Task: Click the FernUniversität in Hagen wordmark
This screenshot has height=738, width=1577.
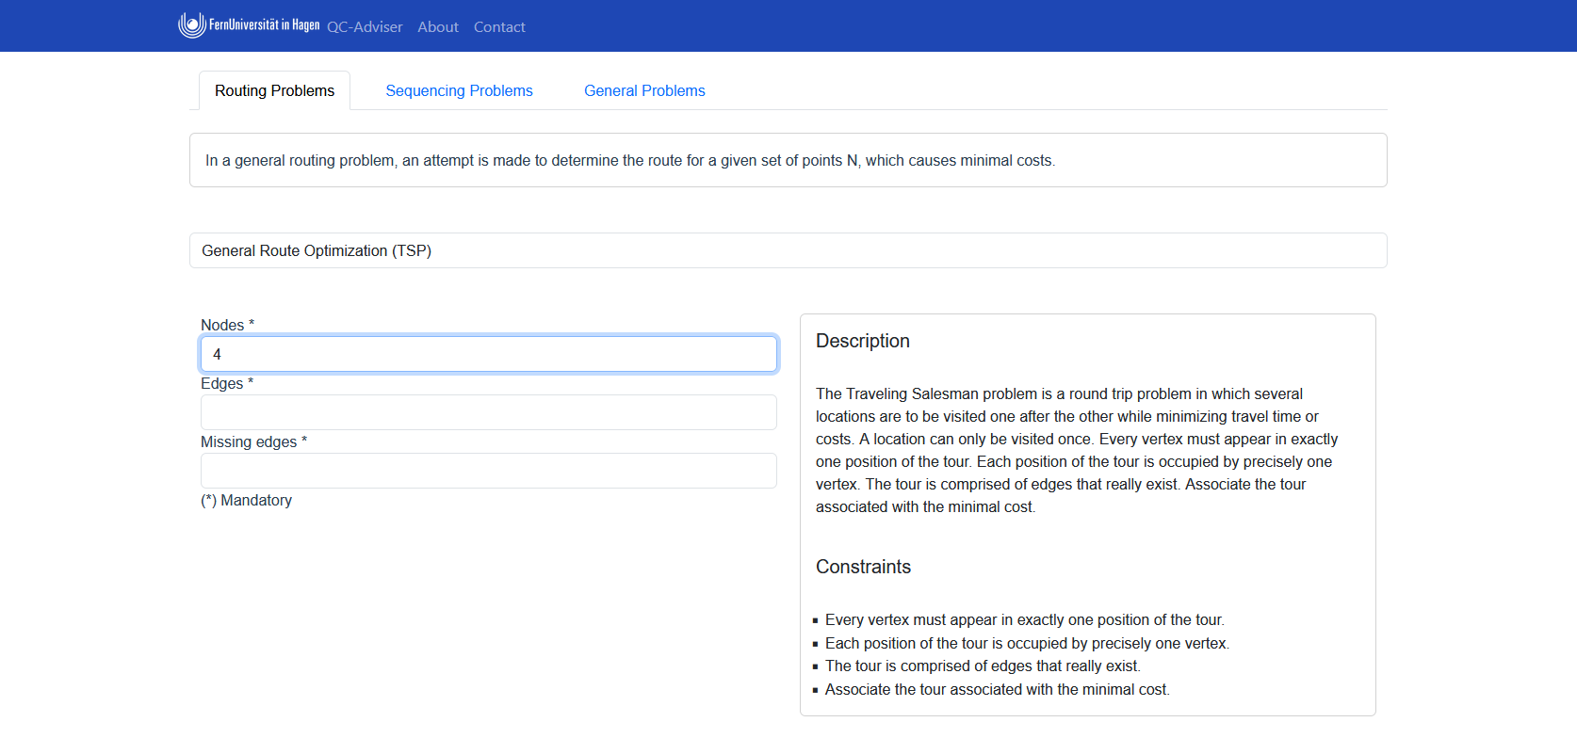Action: pos(264,25)
